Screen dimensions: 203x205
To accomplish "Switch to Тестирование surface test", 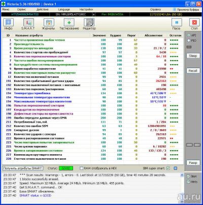I will (x=69, y=24).
